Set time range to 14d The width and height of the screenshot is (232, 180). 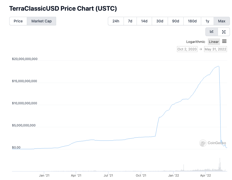(144, 21)
